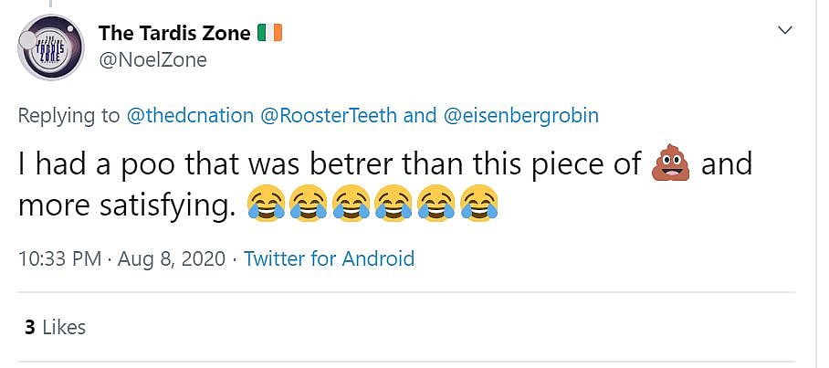Expand the tweet options chevron menu
Viewport: 829px width, 368px height.
pyautogui.click(x=783, y=31)
